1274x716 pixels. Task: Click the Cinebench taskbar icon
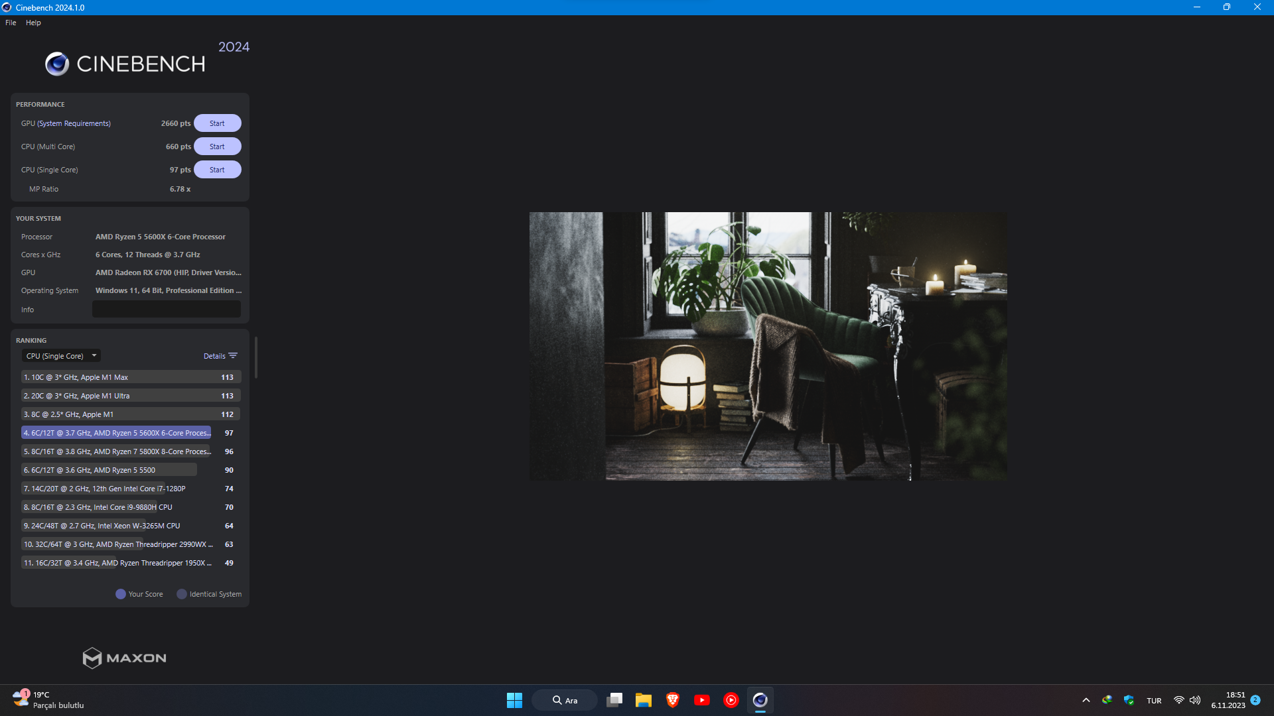pyautogui.click(x=760, y=700)
